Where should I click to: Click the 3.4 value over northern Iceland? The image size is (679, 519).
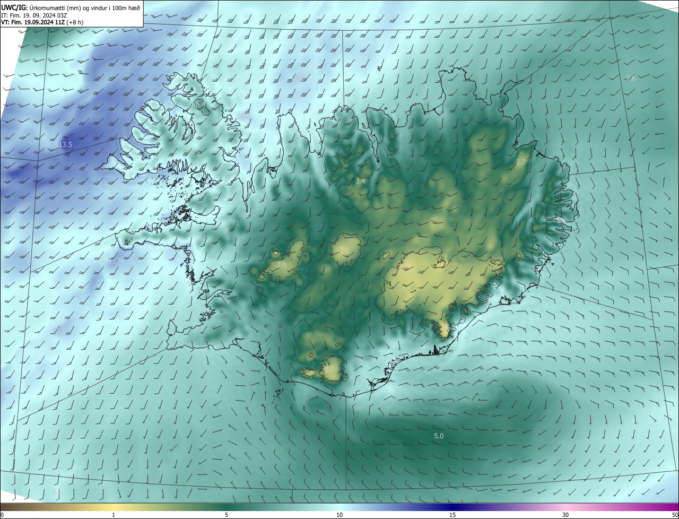(360, 181)
